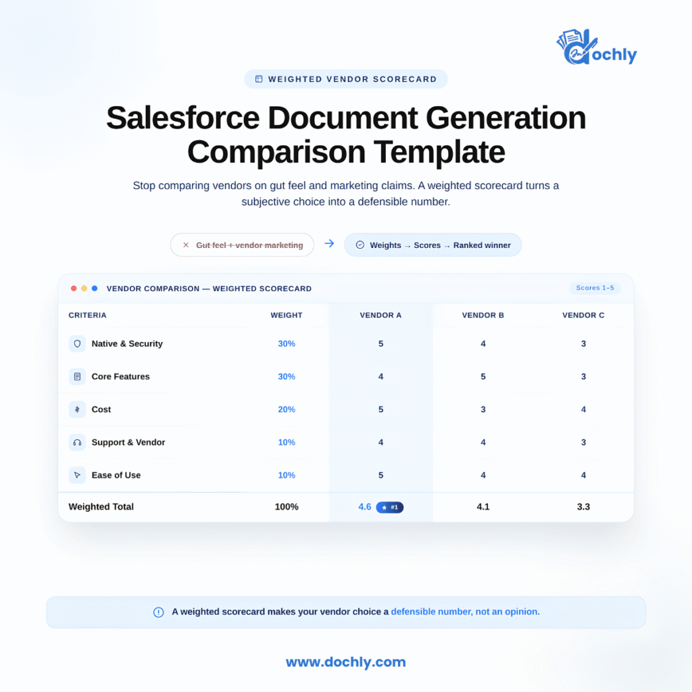
Task: Click the blue arrow between the two pills
Action: 329,243
